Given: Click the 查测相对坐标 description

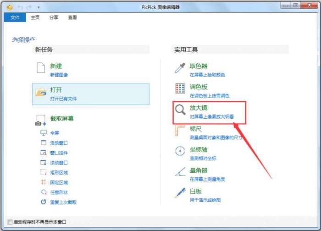Looking at the screenshot, I should click(203, 159).
